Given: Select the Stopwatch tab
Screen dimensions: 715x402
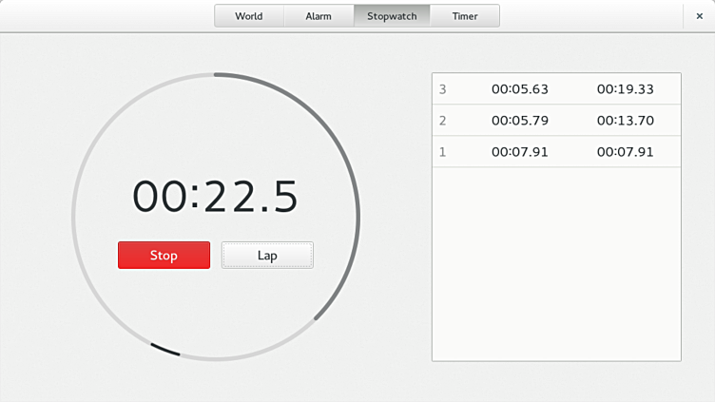Looking at the screenshot, I should [392, 16].
